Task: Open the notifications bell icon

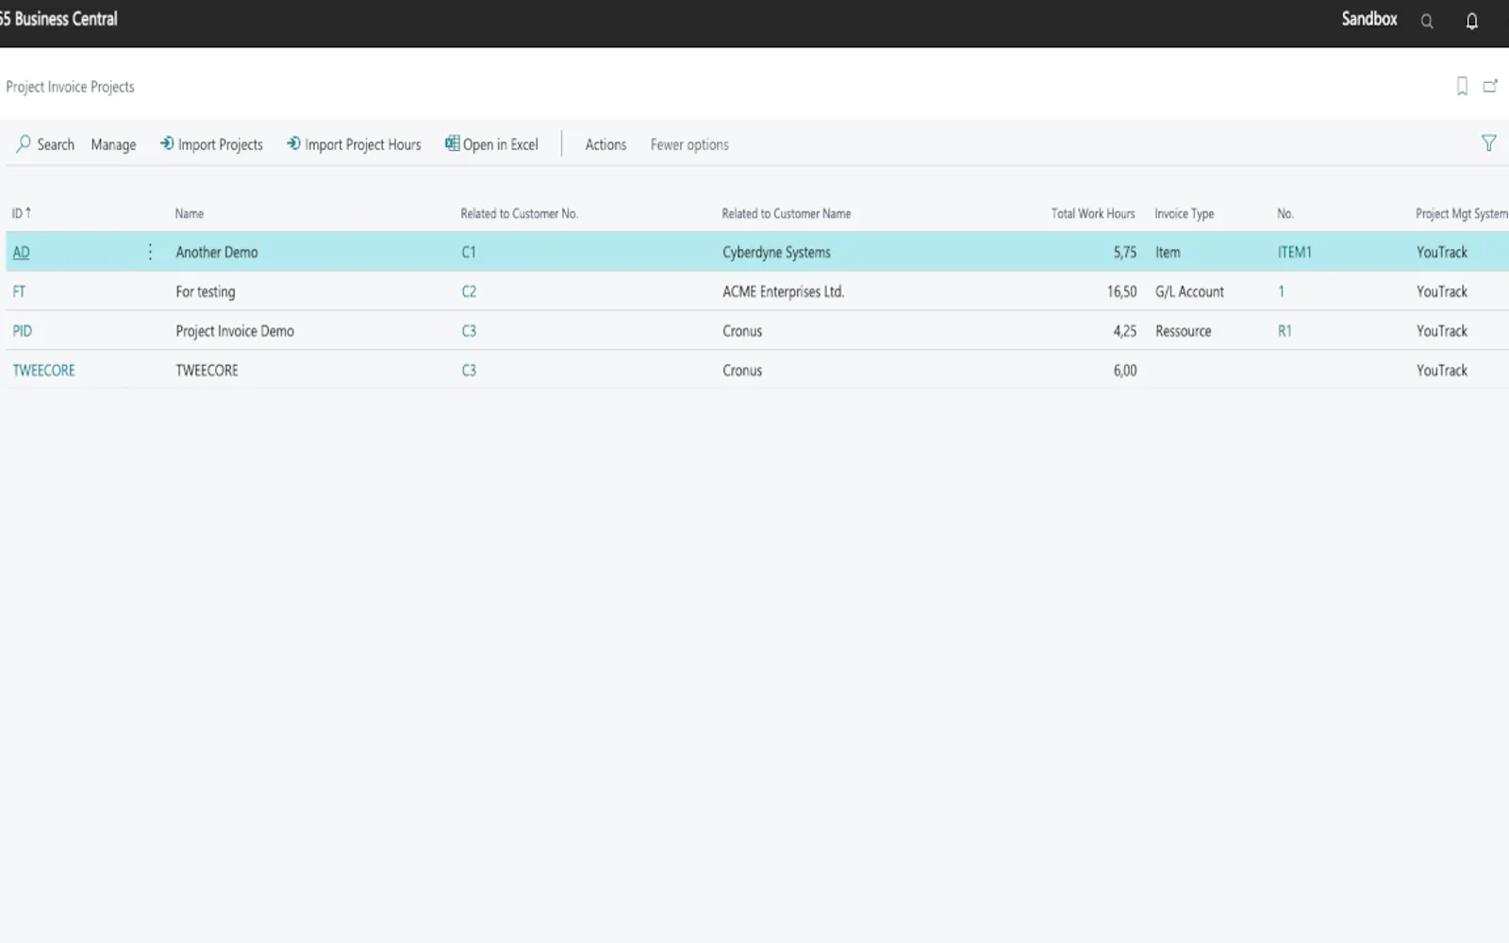Action: pos(1471,21)
